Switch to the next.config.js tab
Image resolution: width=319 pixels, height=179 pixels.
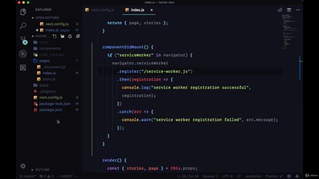click(100, 10)
